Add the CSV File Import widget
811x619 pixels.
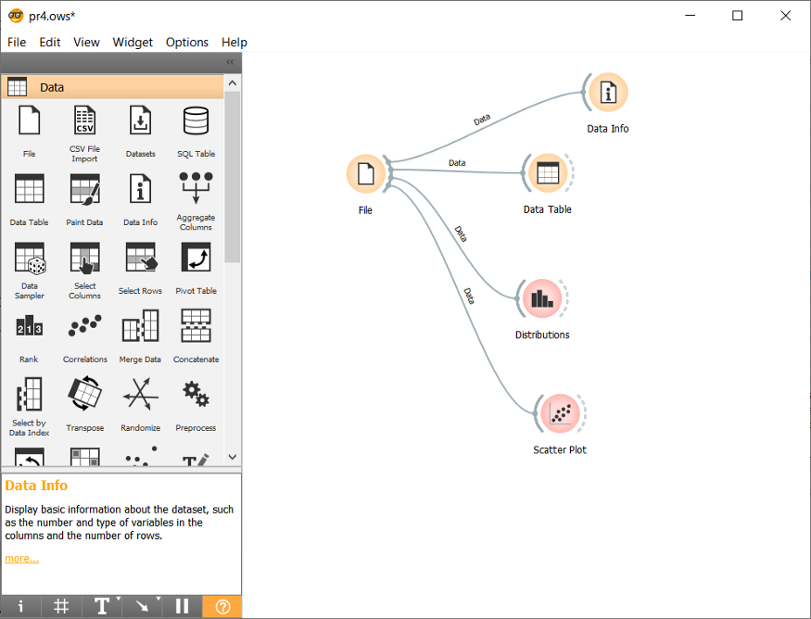click(84, 120)
